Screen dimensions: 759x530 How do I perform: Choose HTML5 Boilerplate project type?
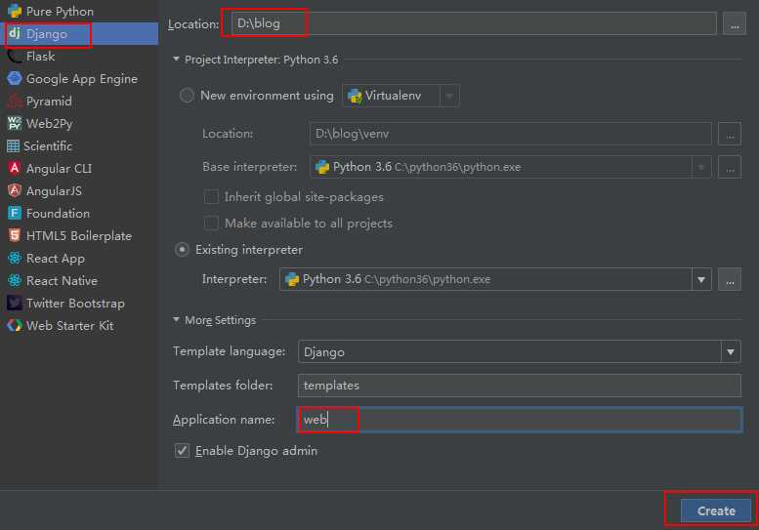pyautogui.click(x=79, y=235)
